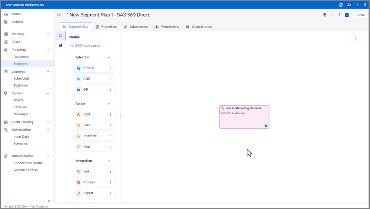Select the Prioritize node
The image size is (370, 209).
[x=94, y=136]
